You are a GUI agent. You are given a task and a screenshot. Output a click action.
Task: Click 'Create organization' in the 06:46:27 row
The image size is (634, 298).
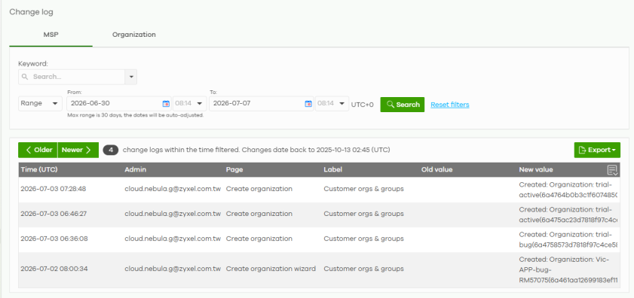pyautogui.click(x=259, y=214)
